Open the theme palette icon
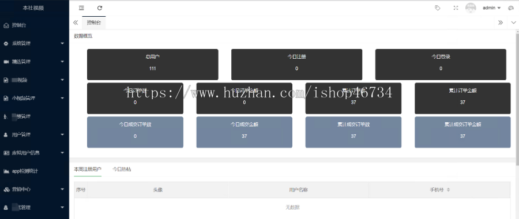 511,8
